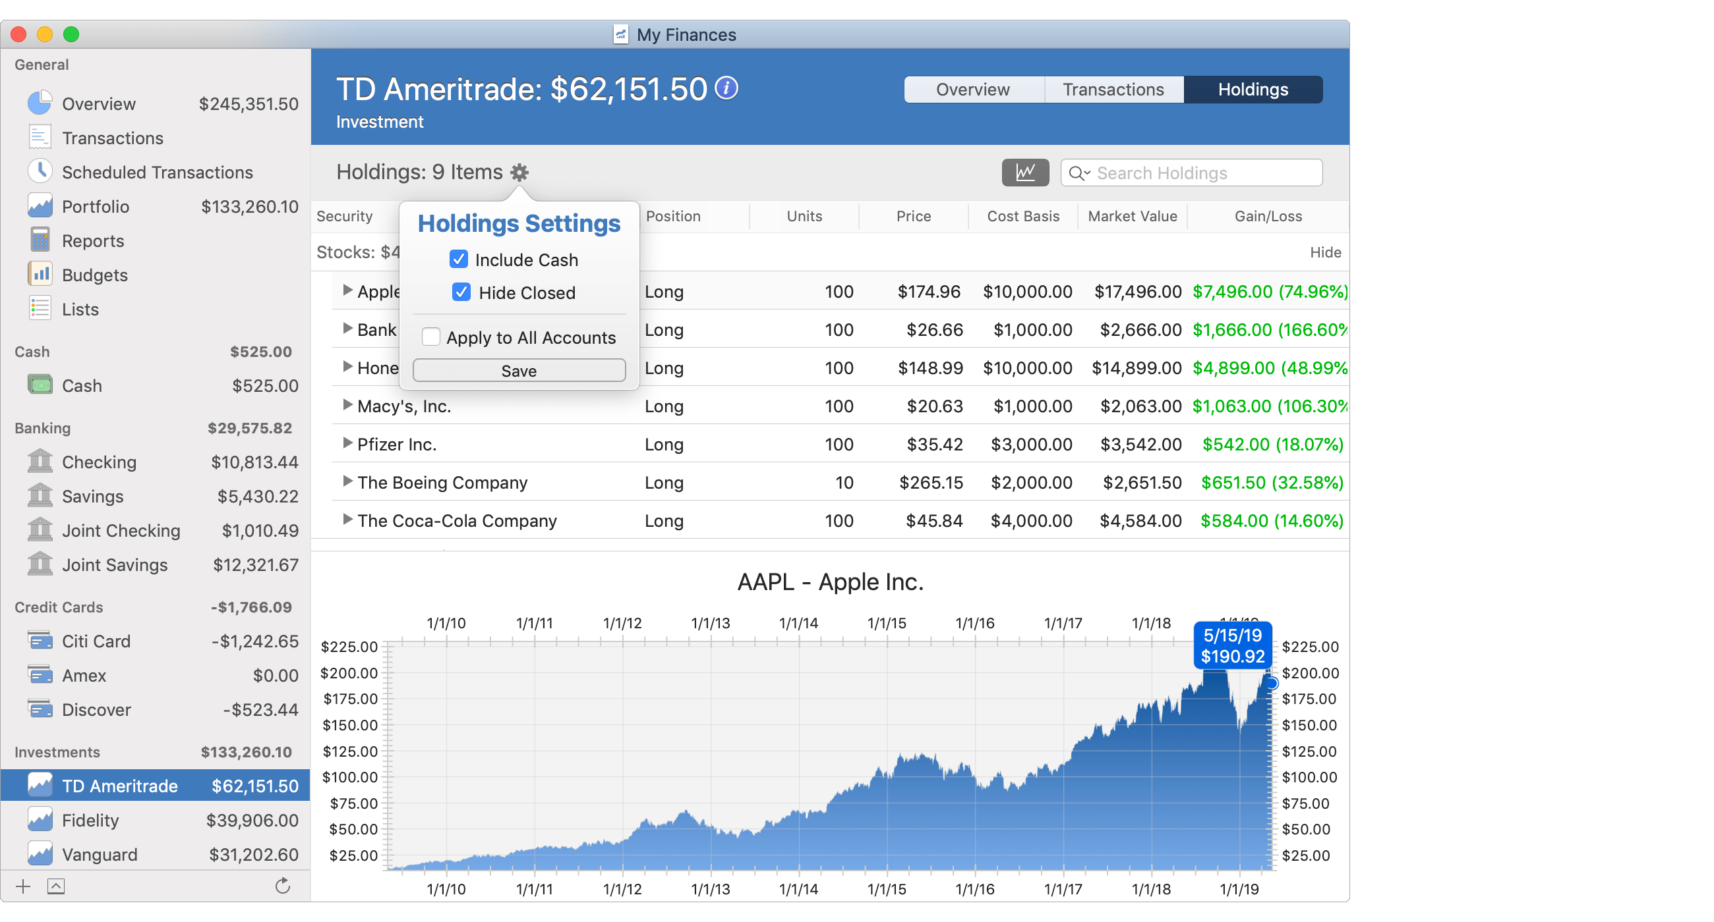Click Save in Holdings Settings

pos(519,370)
